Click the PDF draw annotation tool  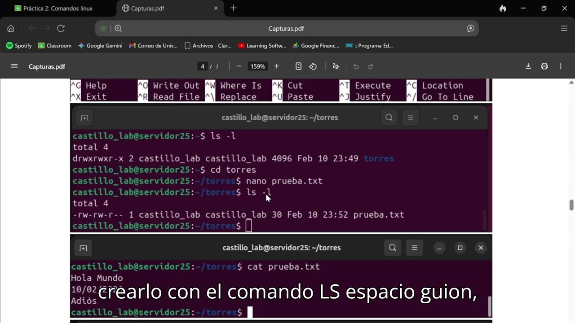point(336,66)
